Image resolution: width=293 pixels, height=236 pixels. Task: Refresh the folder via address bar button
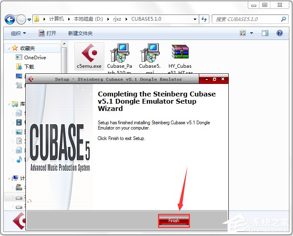pyautogui.click(x=204, y=19)
